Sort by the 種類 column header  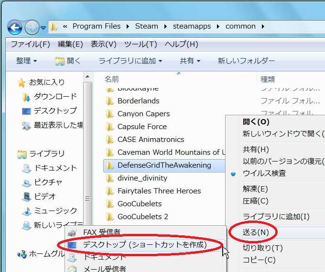(x=268, y=79)
